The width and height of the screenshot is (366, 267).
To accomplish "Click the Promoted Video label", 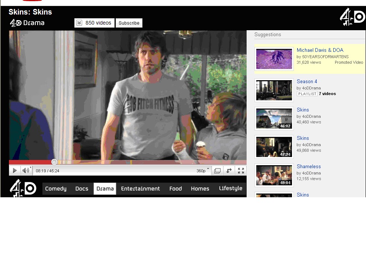I will click(349, 62).
